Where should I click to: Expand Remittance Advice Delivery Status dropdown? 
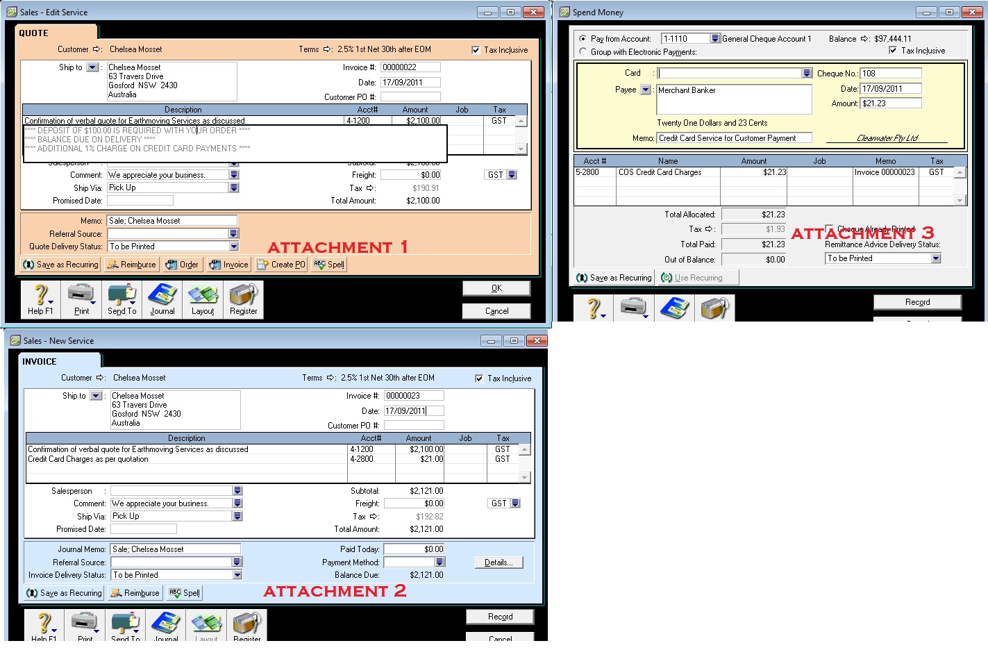pos(936,258)
